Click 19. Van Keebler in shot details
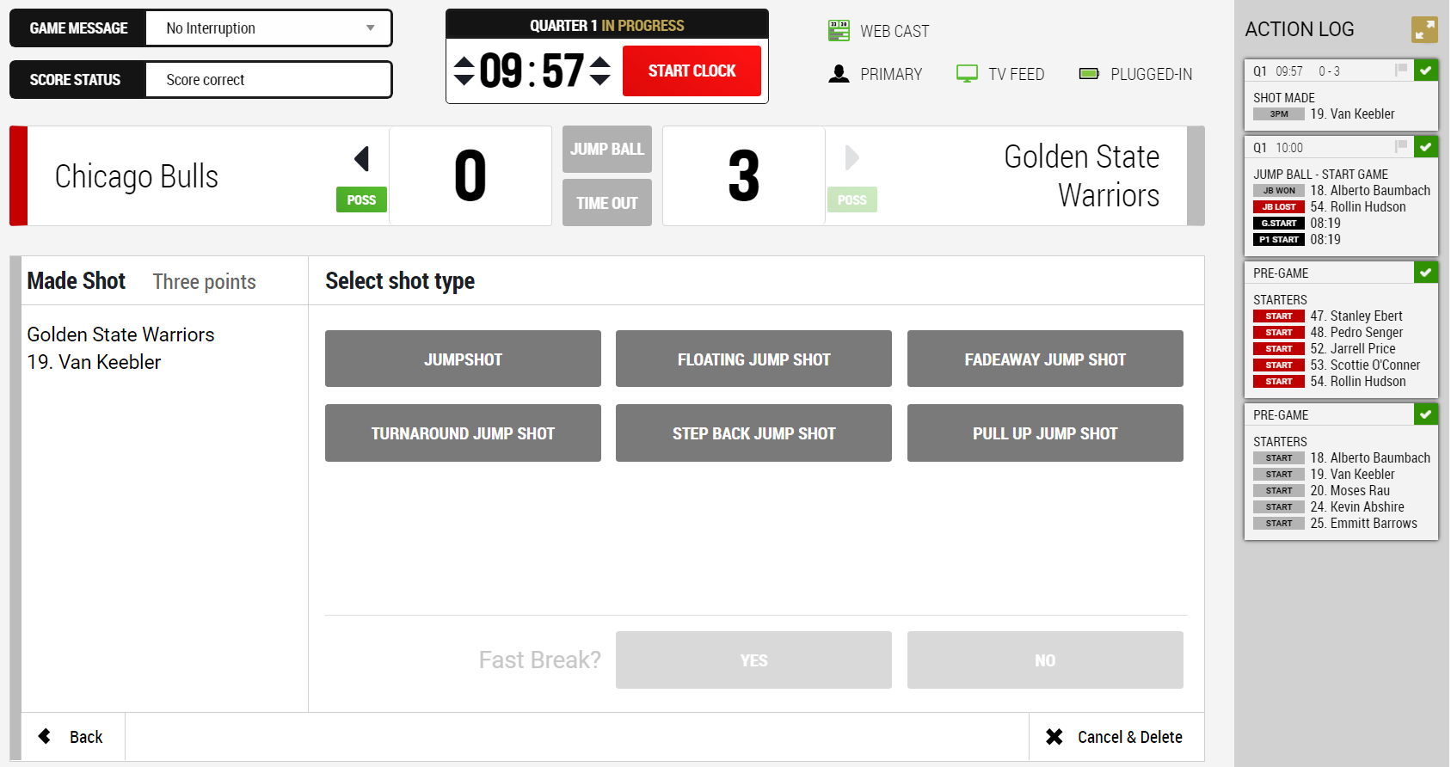This screenshot has width=1451, height=767. tap(94, 362)
